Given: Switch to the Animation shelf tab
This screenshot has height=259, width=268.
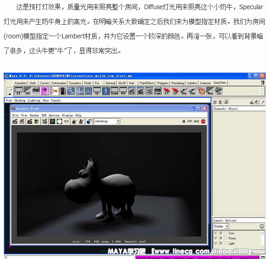Looking at the screenshot, I should click(x=21, y=83).
